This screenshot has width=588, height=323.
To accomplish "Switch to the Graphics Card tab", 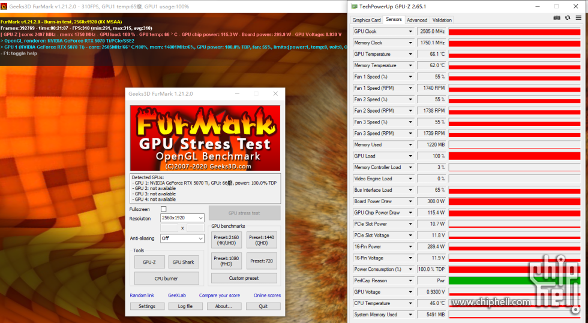I will pyautogui.click(x=367, y=20).
